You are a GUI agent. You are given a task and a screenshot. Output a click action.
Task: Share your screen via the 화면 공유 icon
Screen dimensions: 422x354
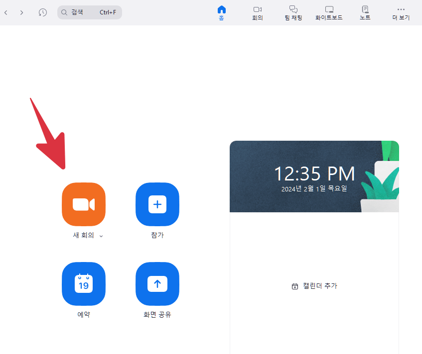click(157, 284)
